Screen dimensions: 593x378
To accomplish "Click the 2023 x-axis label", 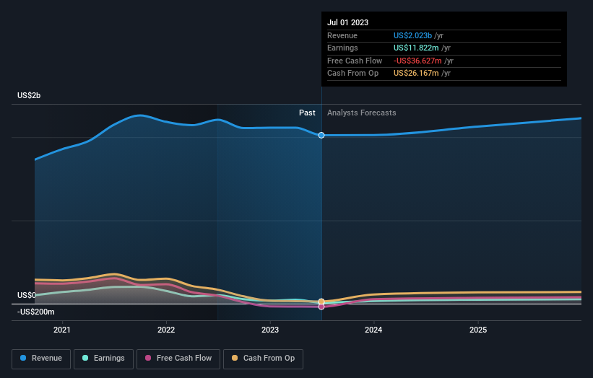I will tap(270, 330).
